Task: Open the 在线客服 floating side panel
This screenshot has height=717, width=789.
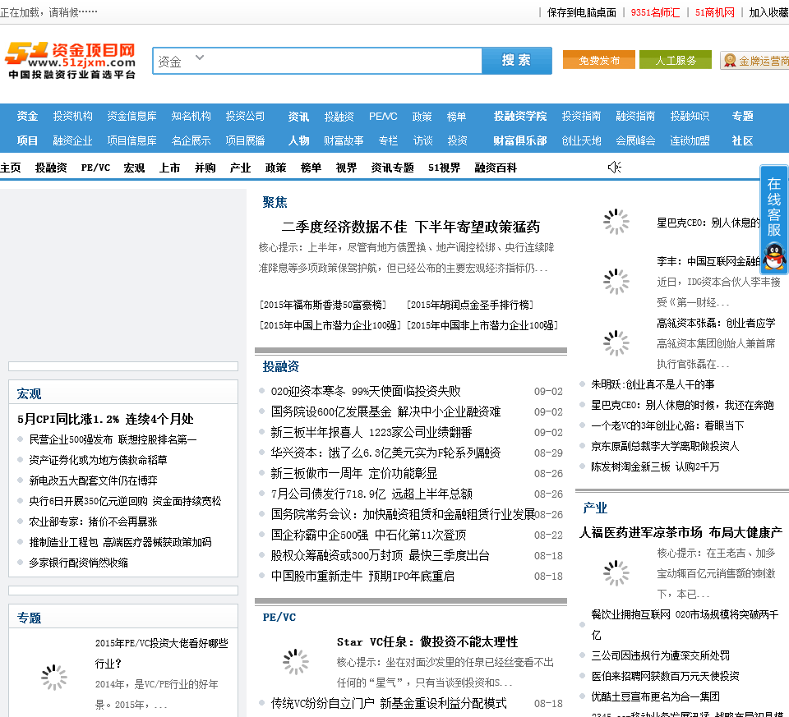Action: [x=774, y=207]
